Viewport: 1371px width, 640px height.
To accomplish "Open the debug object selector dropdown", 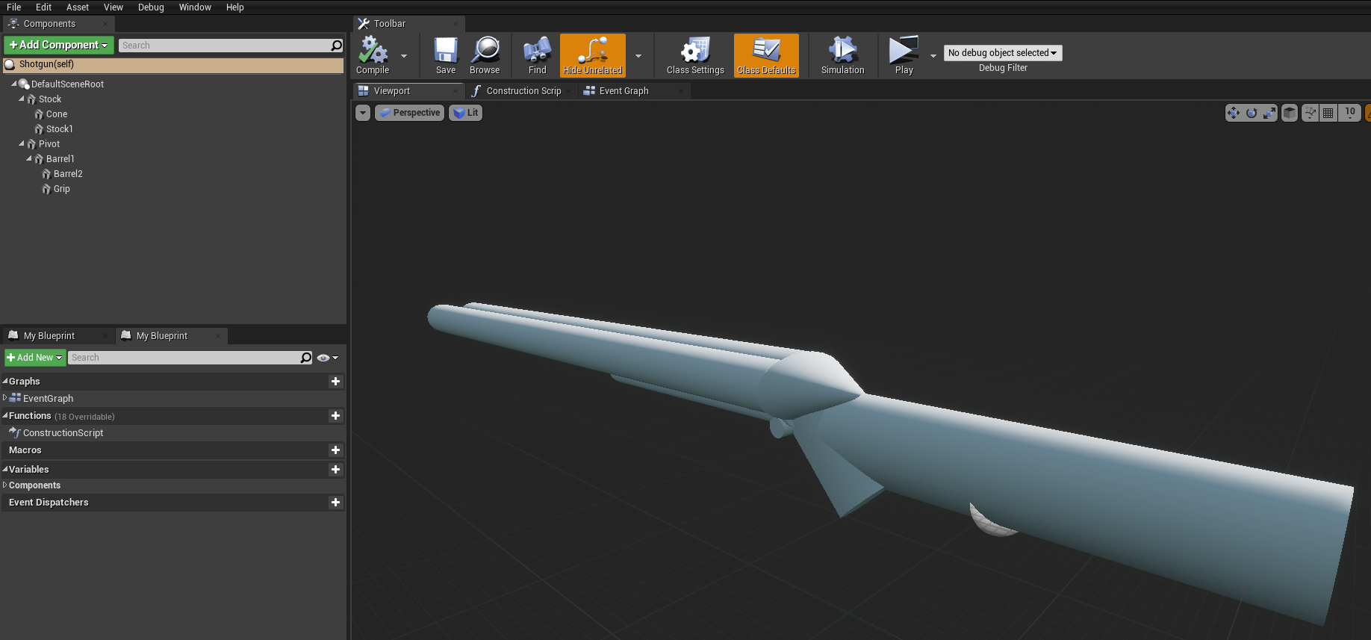I will coord(1002,53).
